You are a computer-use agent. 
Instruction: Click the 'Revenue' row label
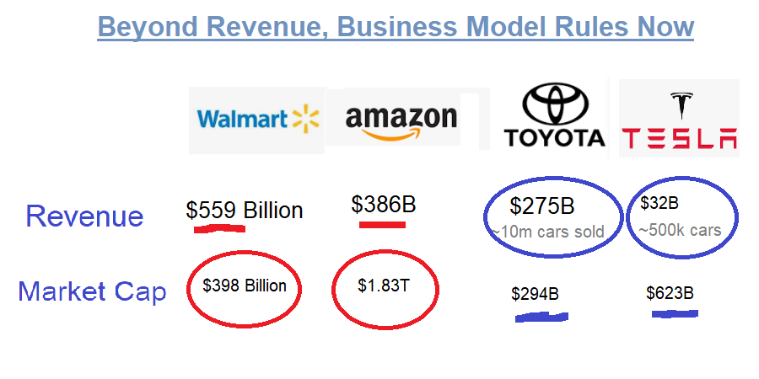coord(84,216)
